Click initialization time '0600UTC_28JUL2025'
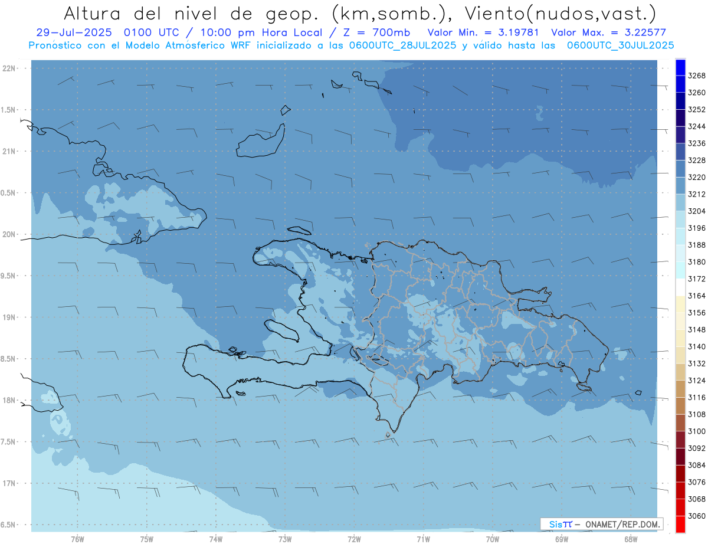708x547 pixels. click(401, 45)
